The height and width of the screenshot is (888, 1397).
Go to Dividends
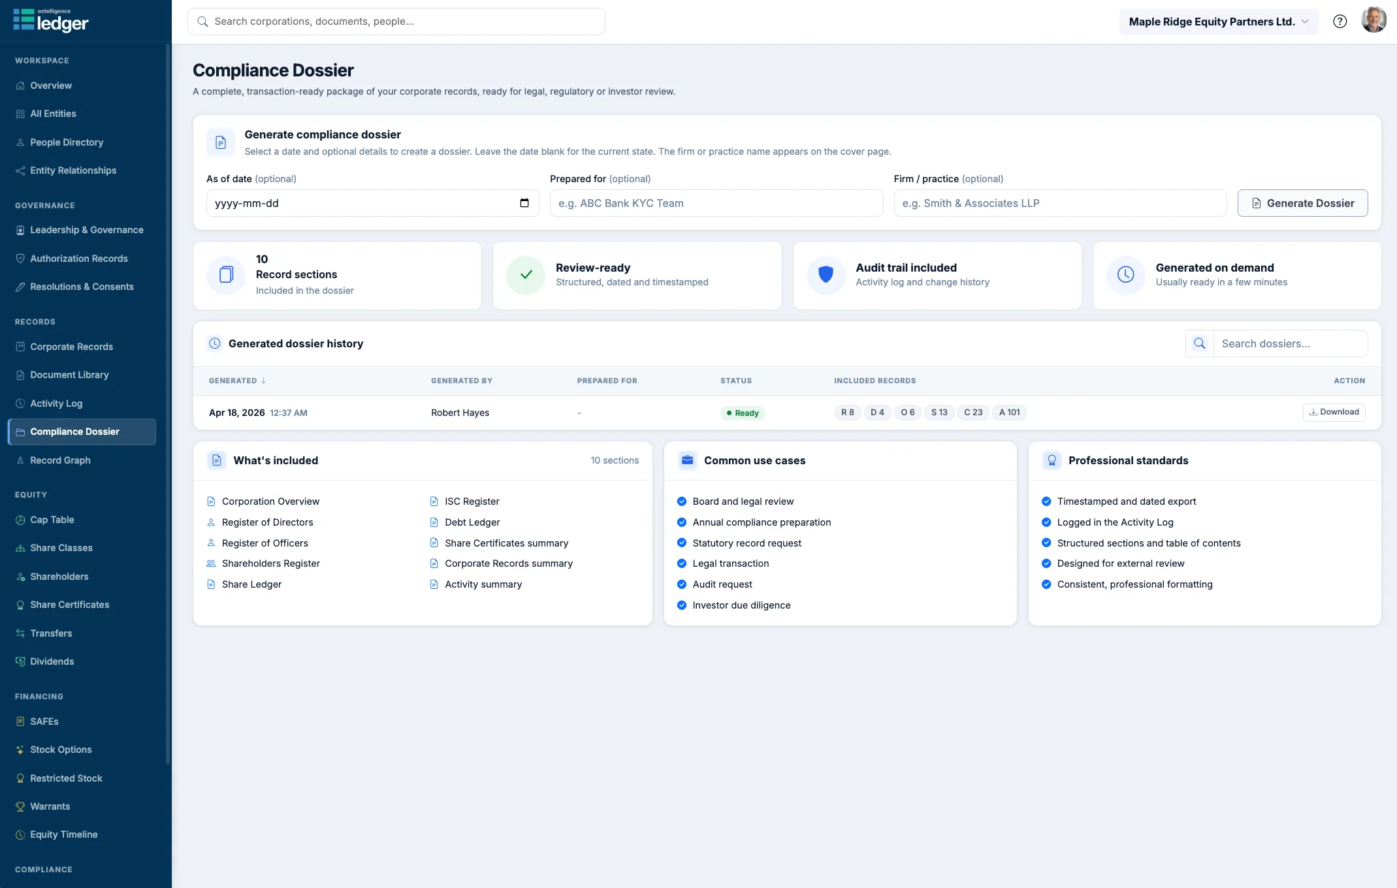tap(82, 661)
